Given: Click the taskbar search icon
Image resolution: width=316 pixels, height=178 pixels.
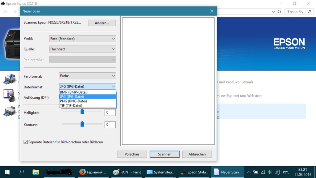Looking at the screenshot, I should click(x=21, y=172).
